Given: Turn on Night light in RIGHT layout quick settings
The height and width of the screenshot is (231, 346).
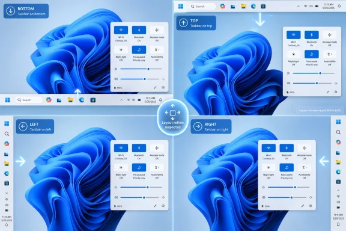Looking at the screenshot, I should (x=269, y=168).
